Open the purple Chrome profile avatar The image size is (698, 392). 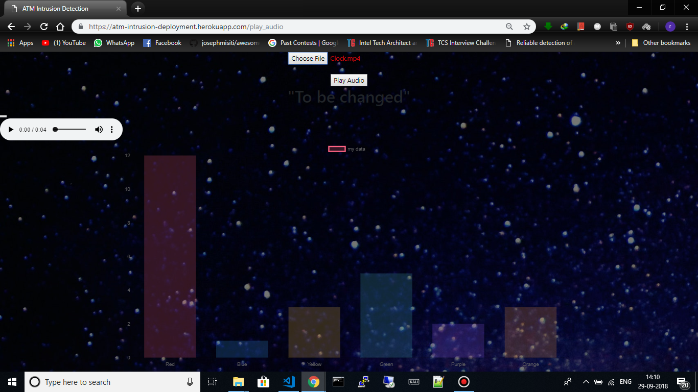(x=669, y=26)
